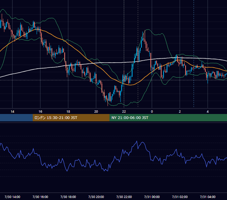Select the 7/30 20:00 time label
The width and height of the screenshot is (227, 200).
pyautogui.click(x=96, y=197)
